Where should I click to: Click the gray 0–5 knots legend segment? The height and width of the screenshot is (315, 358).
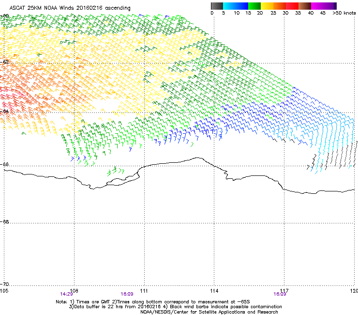pyautogui.click(x=217, y=6)
